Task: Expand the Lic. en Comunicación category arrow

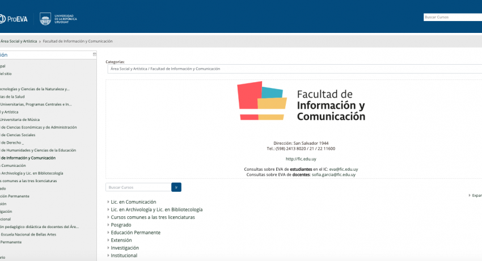Action: [x=108, y=202]
